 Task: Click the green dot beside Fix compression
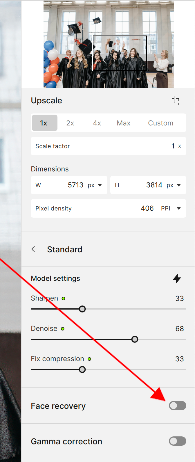tap(89, 359)
